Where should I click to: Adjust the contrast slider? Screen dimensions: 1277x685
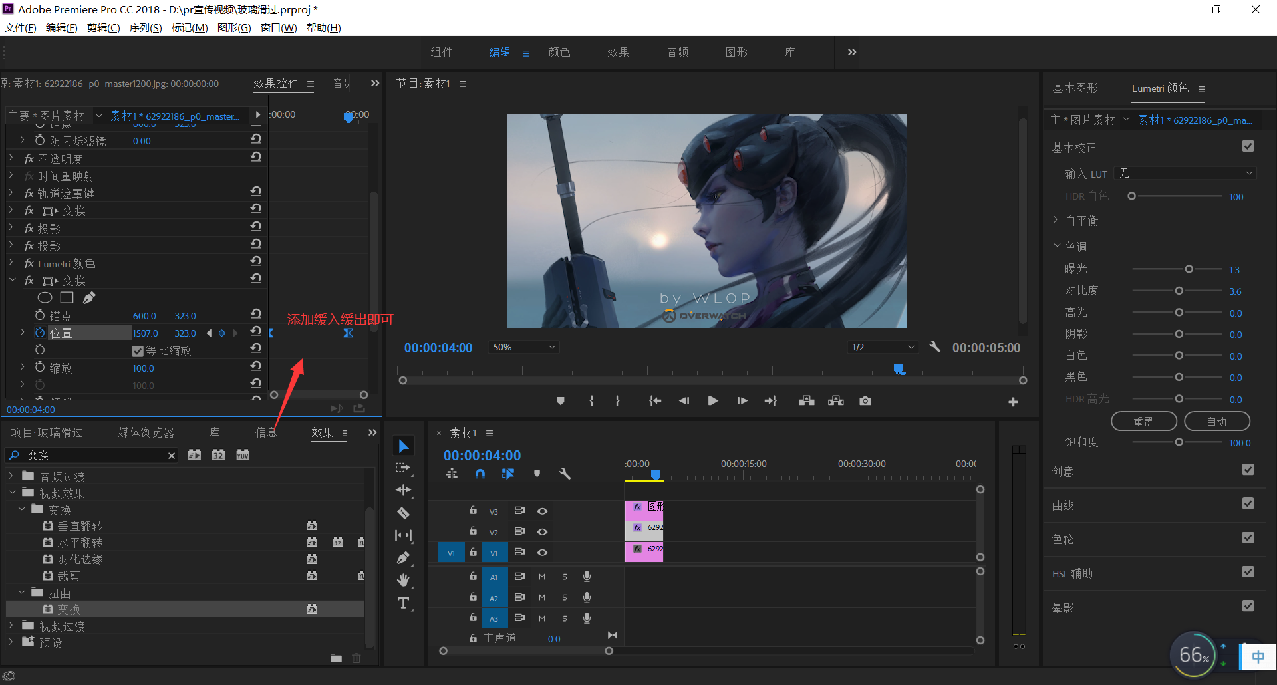pyautogui.click(x=1179, y=291)
